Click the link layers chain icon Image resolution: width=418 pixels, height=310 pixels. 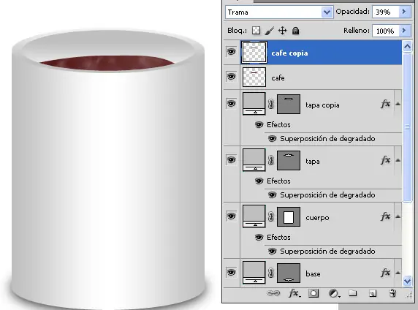273,293
